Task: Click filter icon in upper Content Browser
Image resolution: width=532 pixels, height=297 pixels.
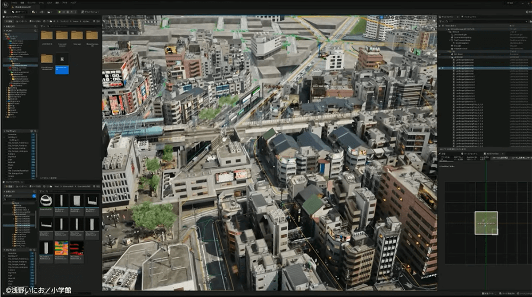Action: coord(43,26)
